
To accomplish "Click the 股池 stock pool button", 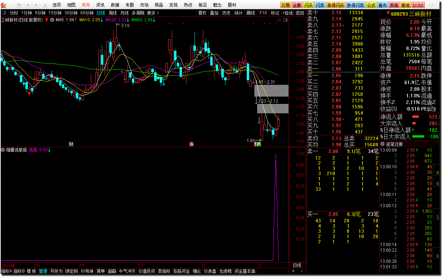I will point(405,5).
